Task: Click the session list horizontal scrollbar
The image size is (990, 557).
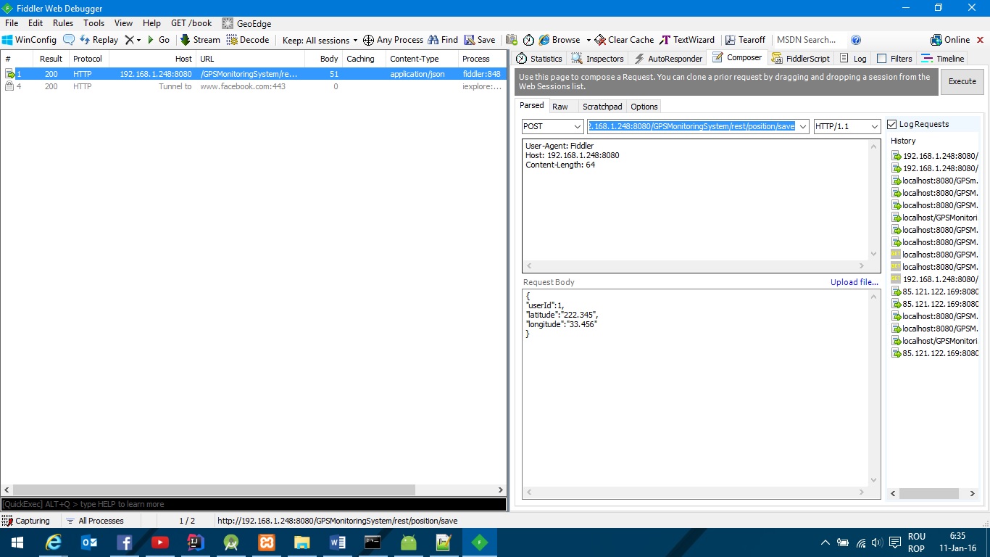Action: tap(253, 490)
